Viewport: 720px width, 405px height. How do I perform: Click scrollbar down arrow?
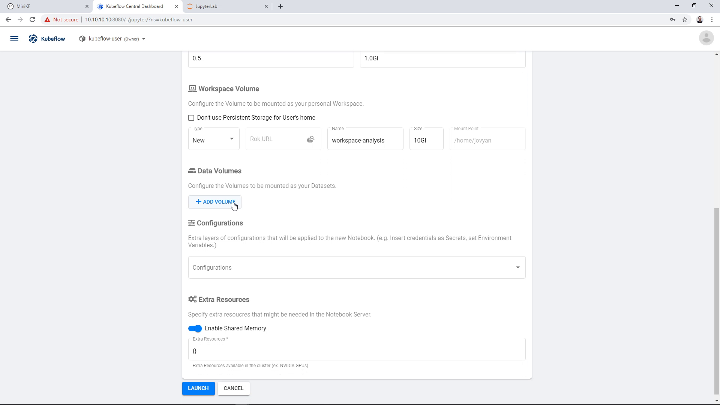click(x=717, y=401)
